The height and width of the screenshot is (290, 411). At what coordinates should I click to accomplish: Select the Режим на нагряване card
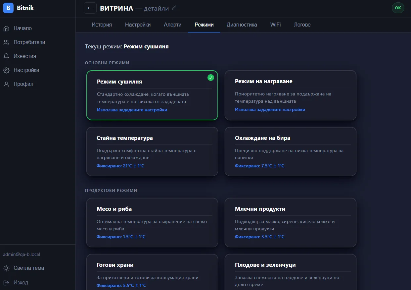(x=291, y=95)
